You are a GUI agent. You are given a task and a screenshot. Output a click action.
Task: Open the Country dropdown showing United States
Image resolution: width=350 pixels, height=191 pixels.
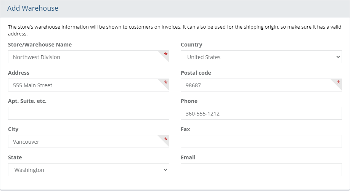click(261, 57)
